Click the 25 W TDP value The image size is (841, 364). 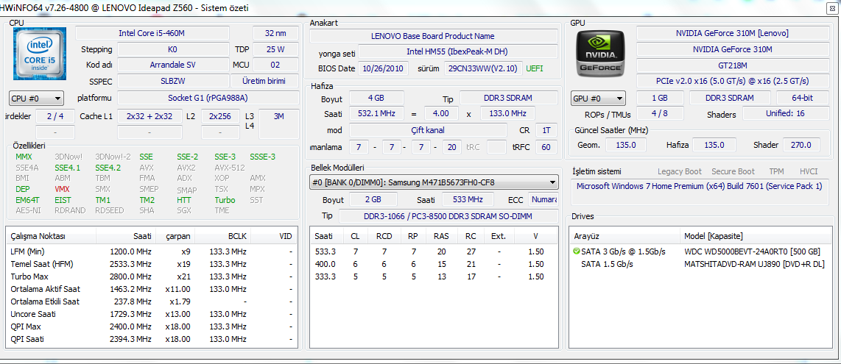click(275, 49)
